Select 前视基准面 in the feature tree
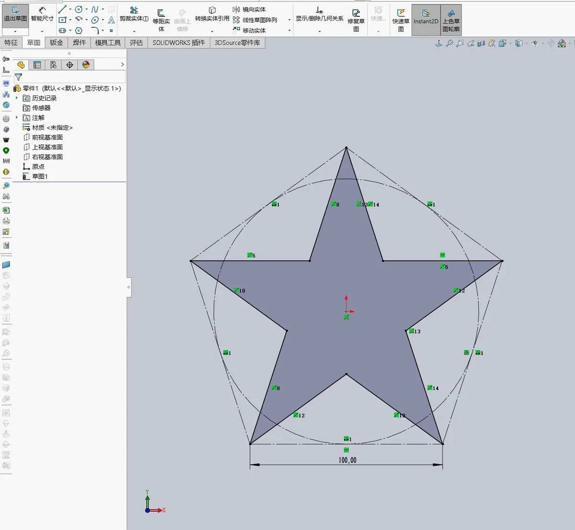 pos(43,137)
